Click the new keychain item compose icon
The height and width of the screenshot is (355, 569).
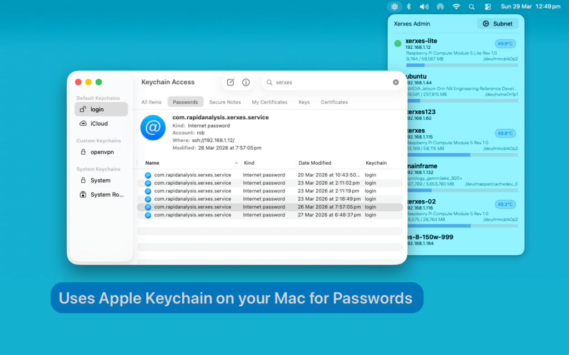[x=231, y=82]
